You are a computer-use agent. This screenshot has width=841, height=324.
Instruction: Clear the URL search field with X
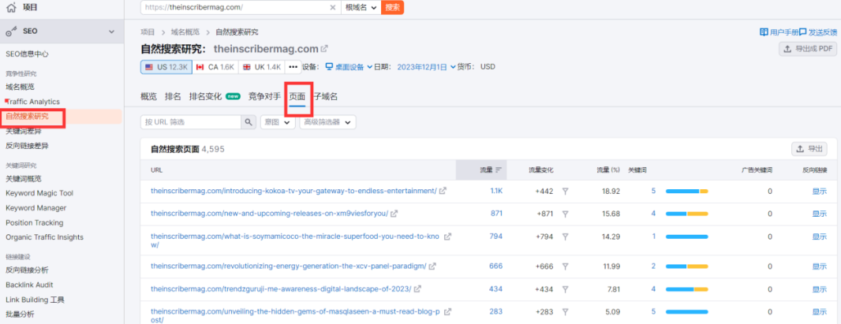point(333,7)
